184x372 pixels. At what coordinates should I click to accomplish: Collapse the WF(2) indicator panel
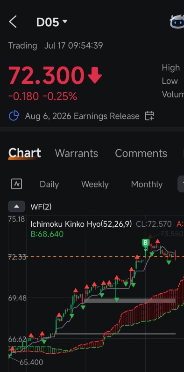click(16, 206)
